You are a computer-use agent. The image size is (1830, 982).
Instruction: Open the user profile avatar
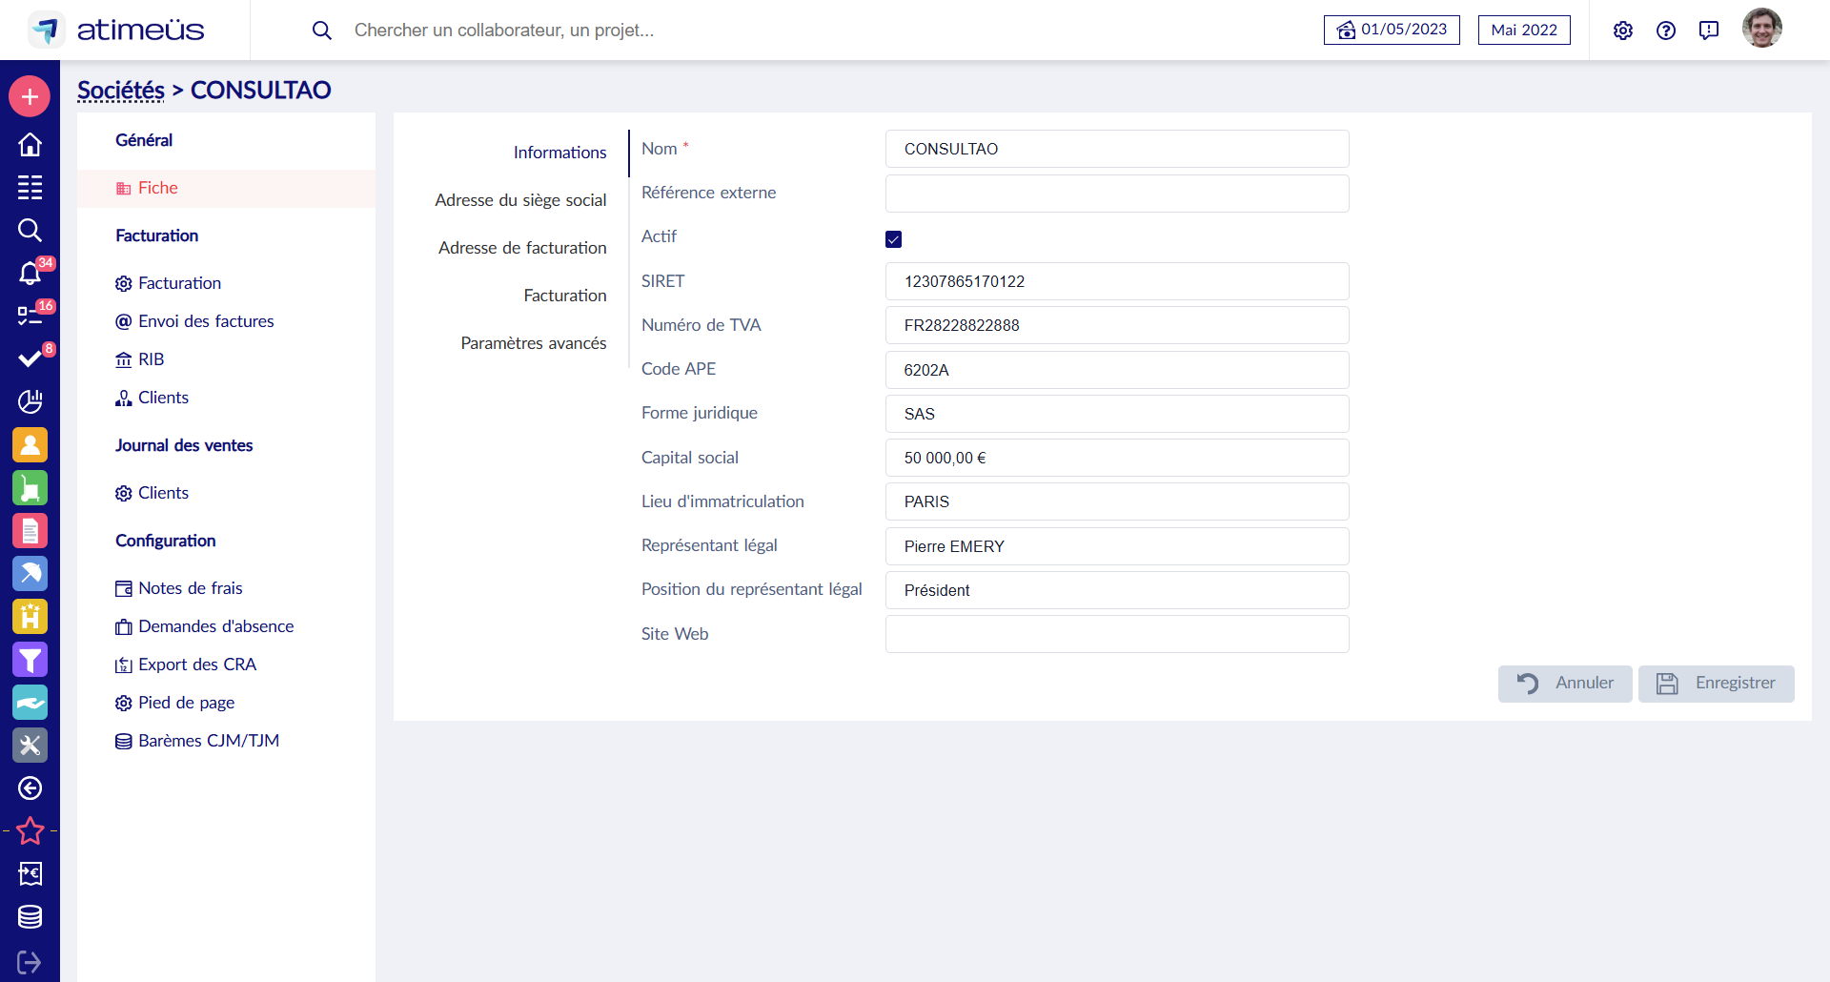[1761, 29]
